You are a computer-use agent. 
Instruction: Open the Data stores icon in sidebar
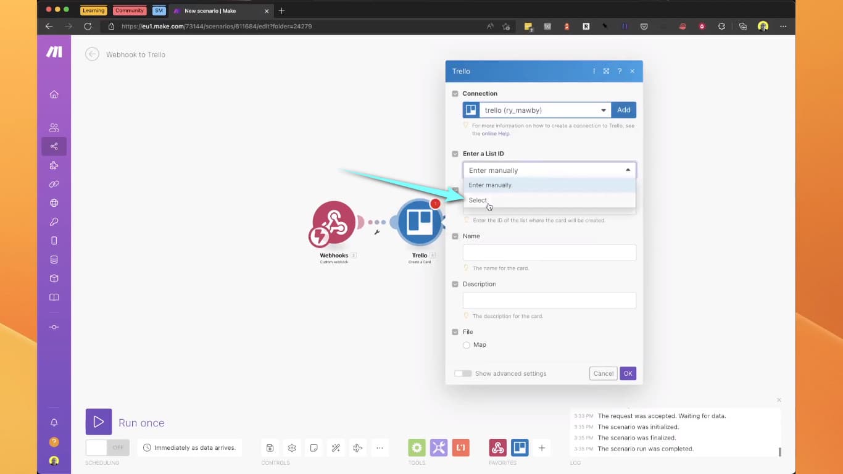pyautogui.click(x=54, y=260)
